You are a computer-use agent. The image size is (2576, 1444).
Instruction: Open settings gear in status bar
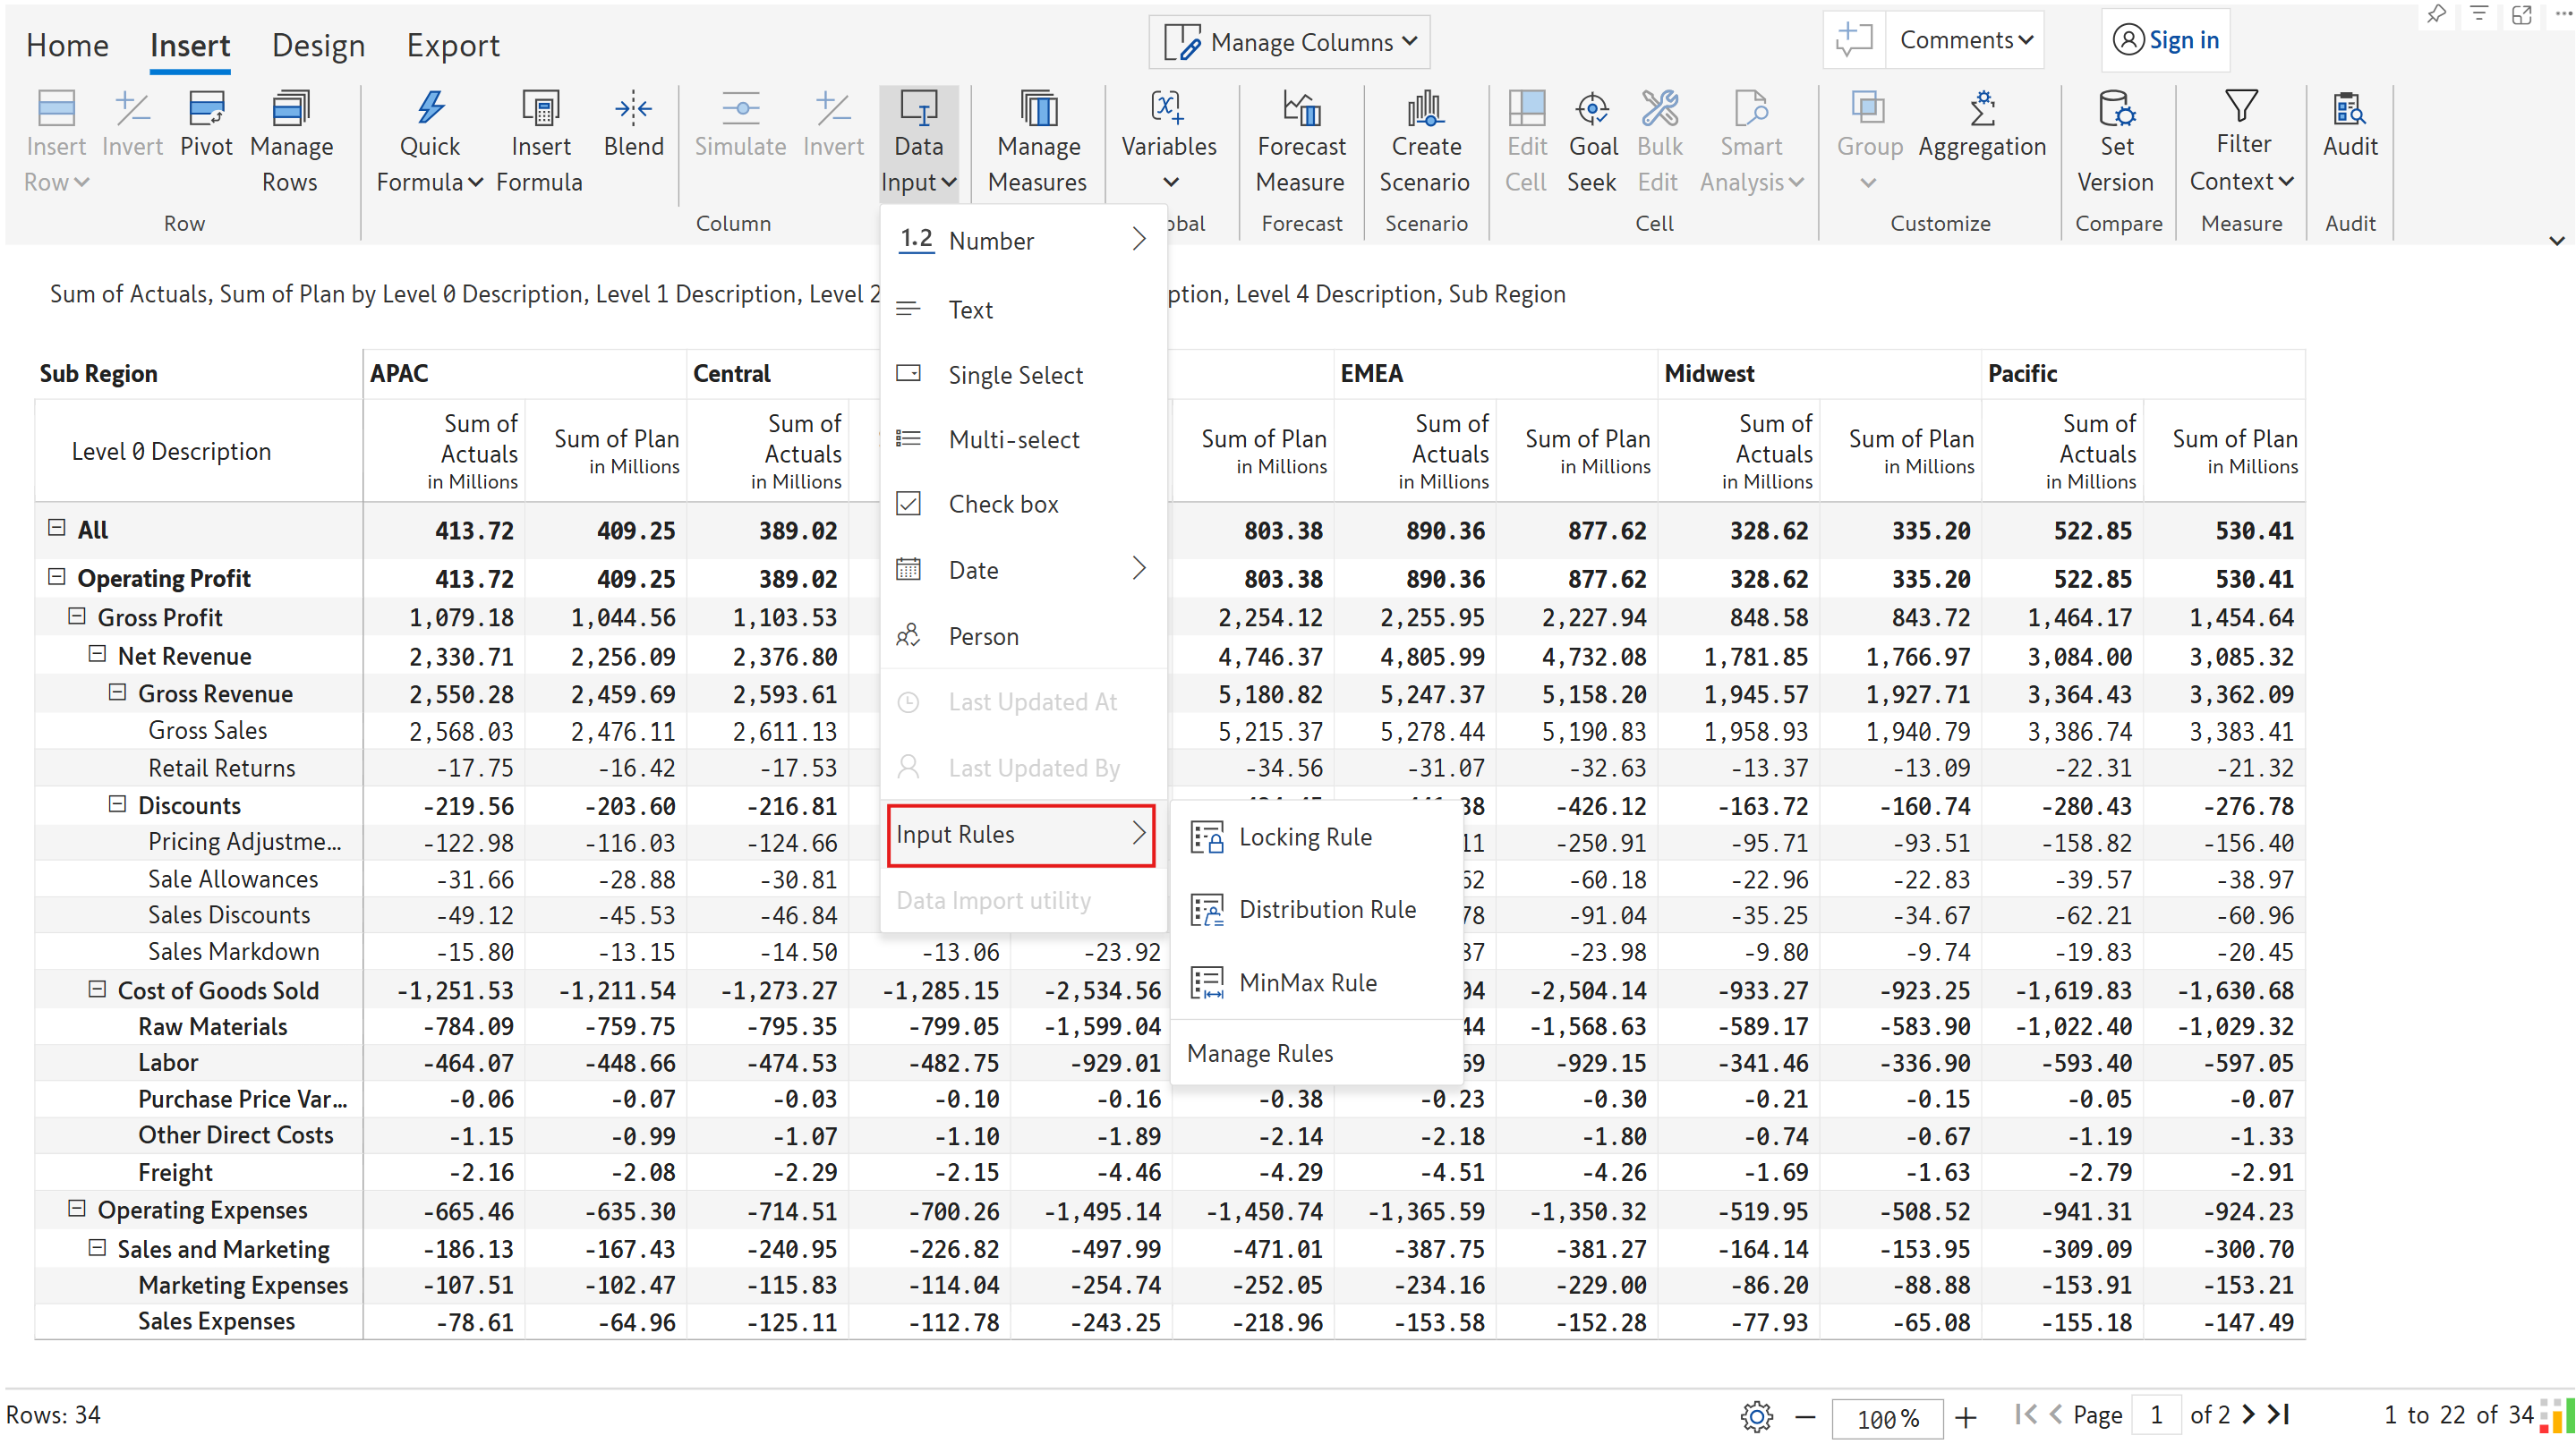pyautogui.click(x=1756, y=1416)
